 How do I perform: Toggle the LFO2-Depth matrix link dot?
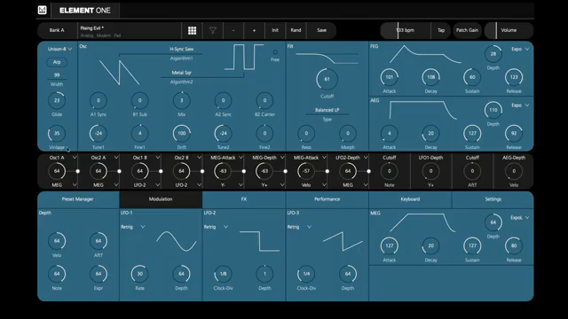[x=369, y=171]
